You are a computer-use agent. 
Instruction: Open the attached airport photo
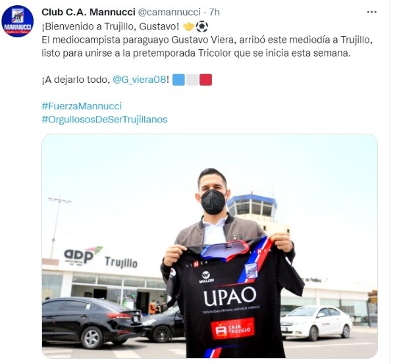209,246
